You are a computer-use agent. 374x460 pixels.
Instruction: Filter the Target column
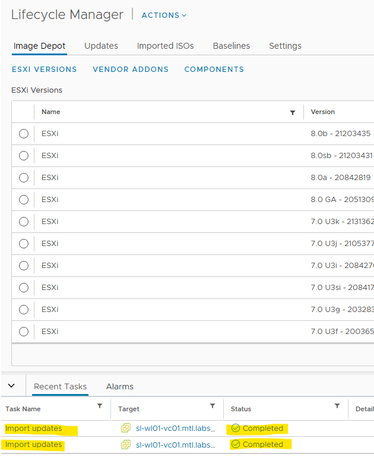[x=213, y=406]
